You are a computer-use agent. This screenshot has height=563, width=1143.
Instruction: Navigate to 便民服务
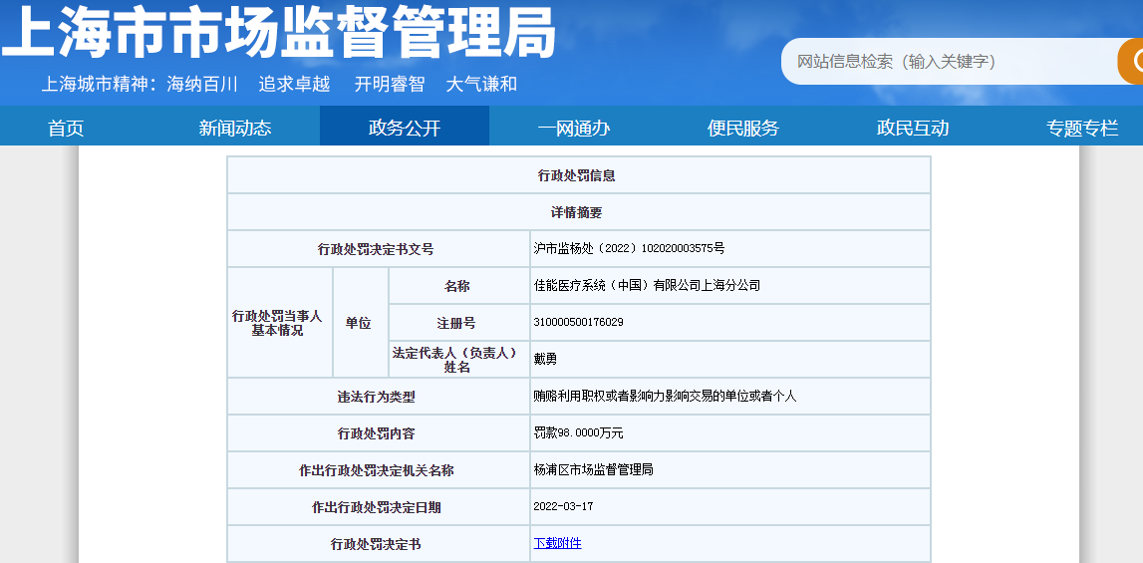742,128
